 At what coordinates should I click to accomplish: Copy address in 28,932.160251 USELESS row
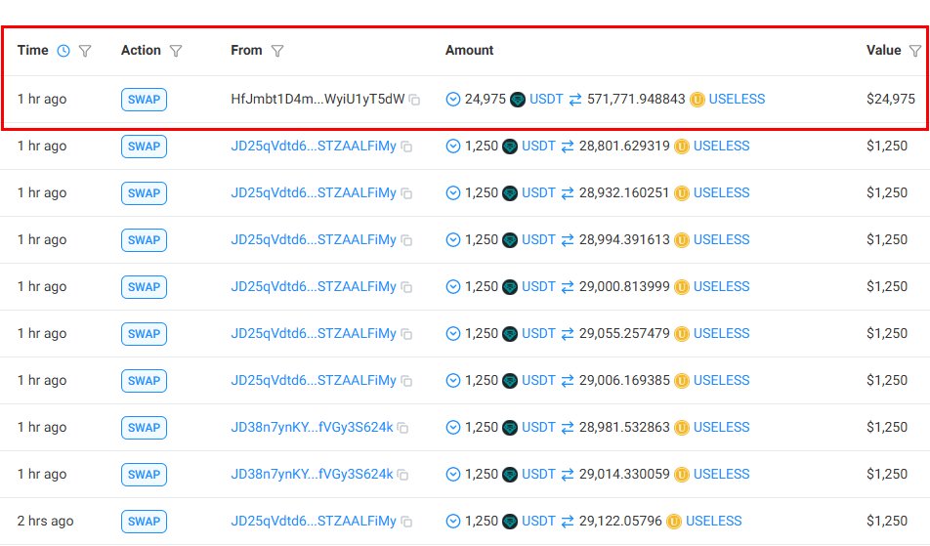click(406, 193)
